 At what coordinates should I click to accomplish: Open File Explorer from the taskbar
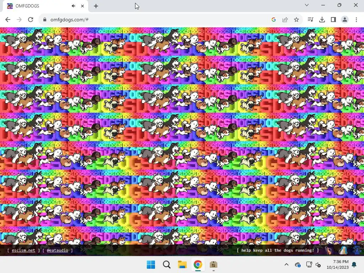pyautogui.click(x=182, y=264)
